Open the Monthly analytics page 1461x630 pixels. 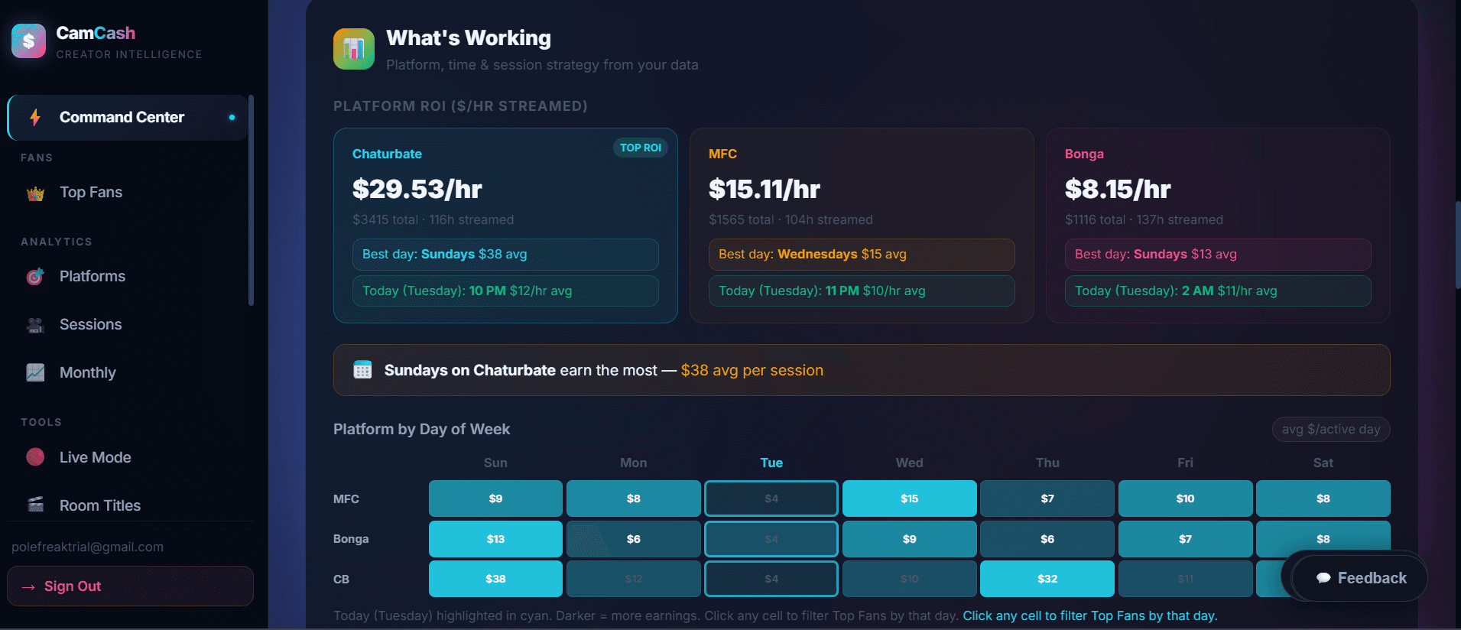coord(128,372)
